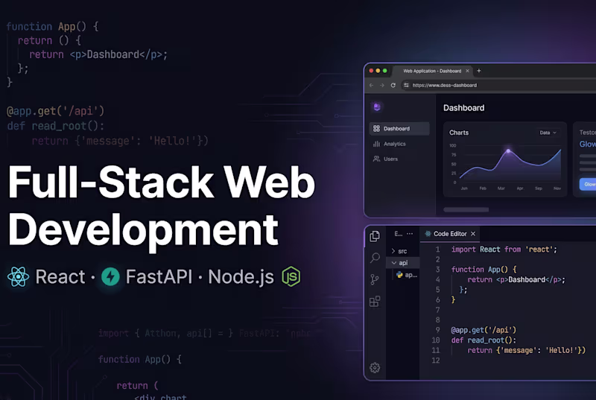Open the Extensions icon in editor activity bar
The height and width of the screenshot is (400, 596).
375,301
